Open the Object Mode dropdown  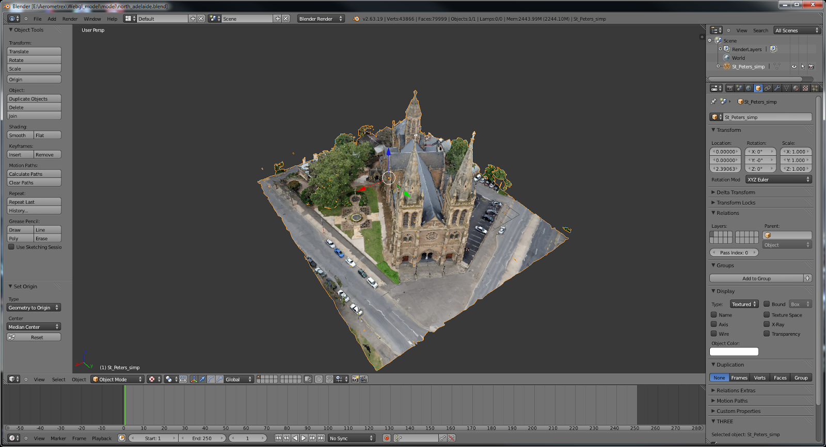[x=118, y=379]
